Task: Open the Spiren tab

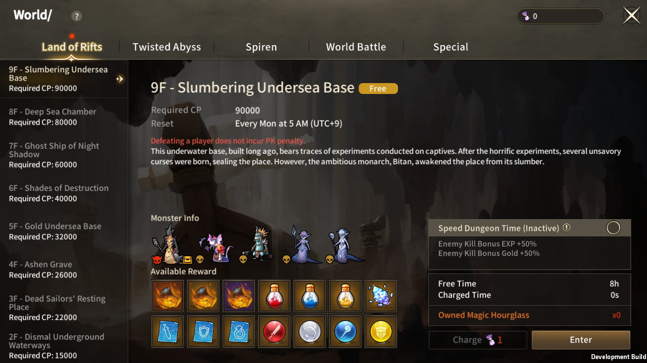Action: tap(261, 47)
